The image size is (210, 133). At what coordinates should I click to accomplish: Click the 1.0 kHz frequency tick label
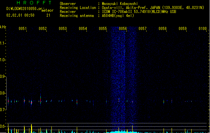[x=3, y=60]
